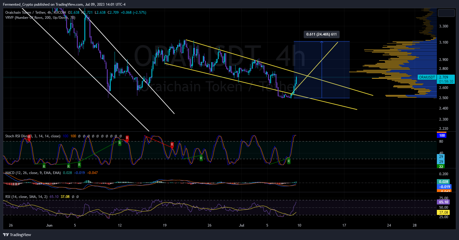Click the Jun label on the time axis
This screenshot has height=240, width=459.
coord(49,225)
